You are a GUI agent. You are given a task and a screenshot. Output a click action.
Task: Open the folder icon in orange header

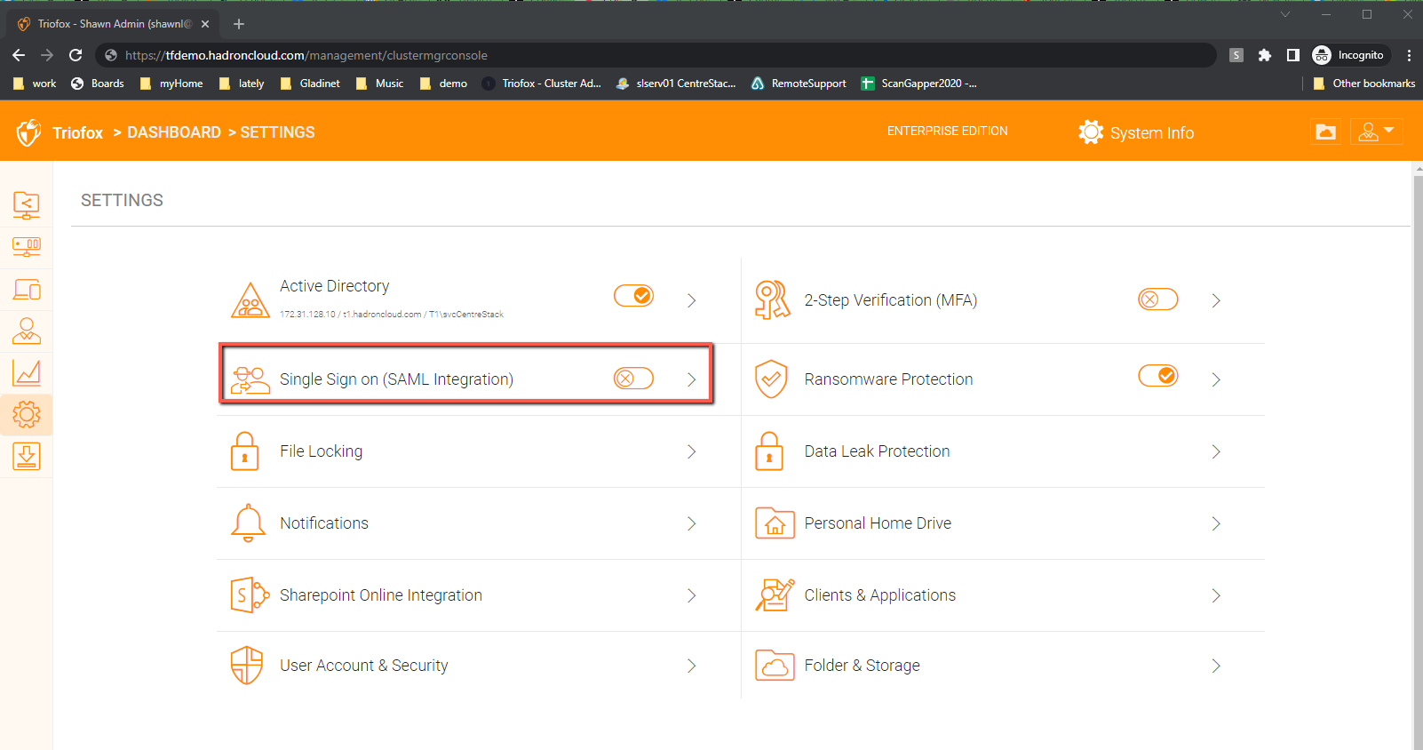[1326, 132]
